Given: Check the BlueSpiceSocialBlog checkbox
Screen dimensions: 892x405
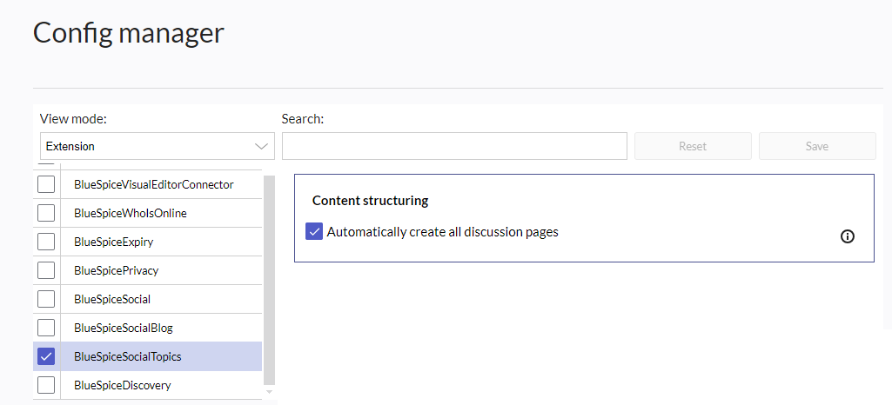Looking at the screenshot, I should (46, 328).
